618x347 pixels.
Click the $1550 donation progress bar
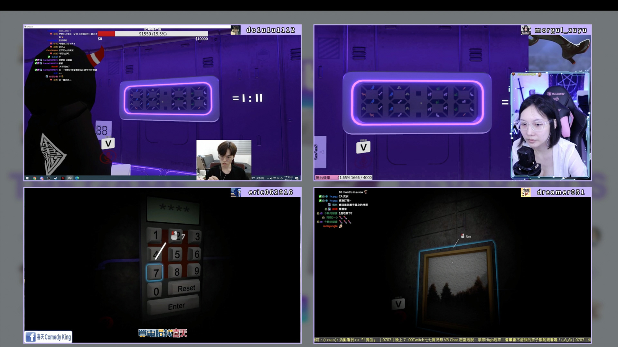153,34
